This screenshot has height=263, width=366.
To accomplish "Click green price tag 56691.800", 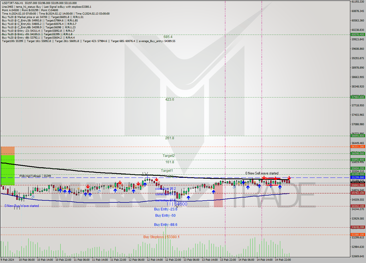I will click(357, 136).
